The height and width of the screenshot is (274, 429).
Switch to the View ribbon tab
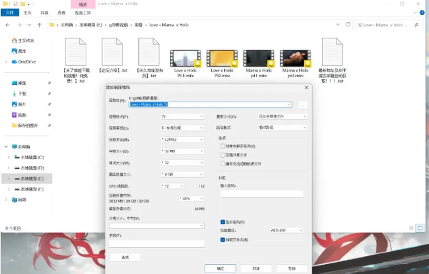(x=61, y=13)
